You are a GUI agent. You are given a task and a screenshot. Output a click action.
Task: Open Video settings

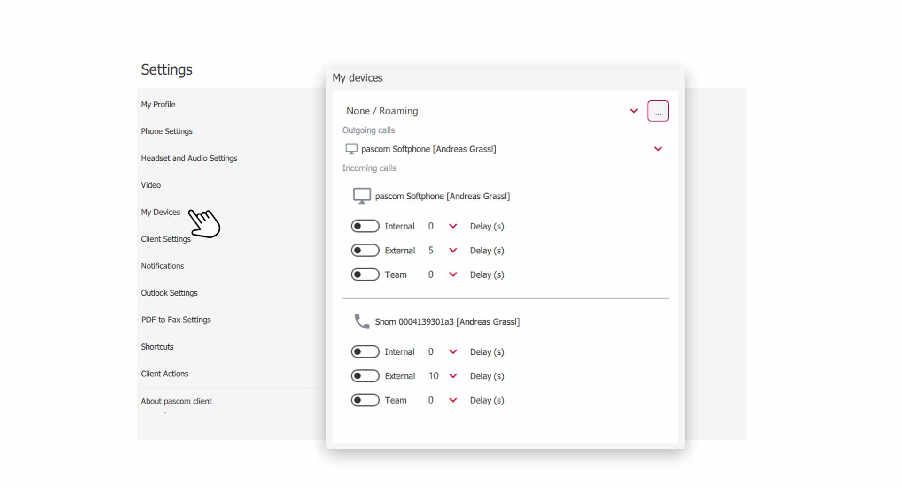pyautogui.click(x=151, y=185)
